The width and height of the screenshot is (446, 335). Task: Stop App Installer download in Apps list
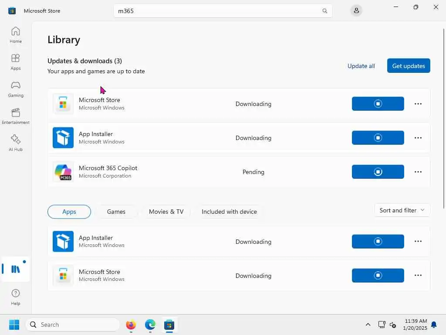pos(378,241)
